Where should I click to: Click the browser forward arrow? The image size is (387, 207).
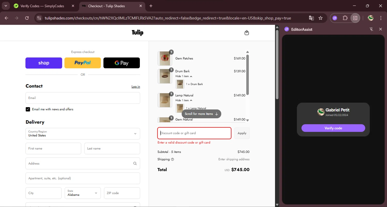click(x=17, y=18)
